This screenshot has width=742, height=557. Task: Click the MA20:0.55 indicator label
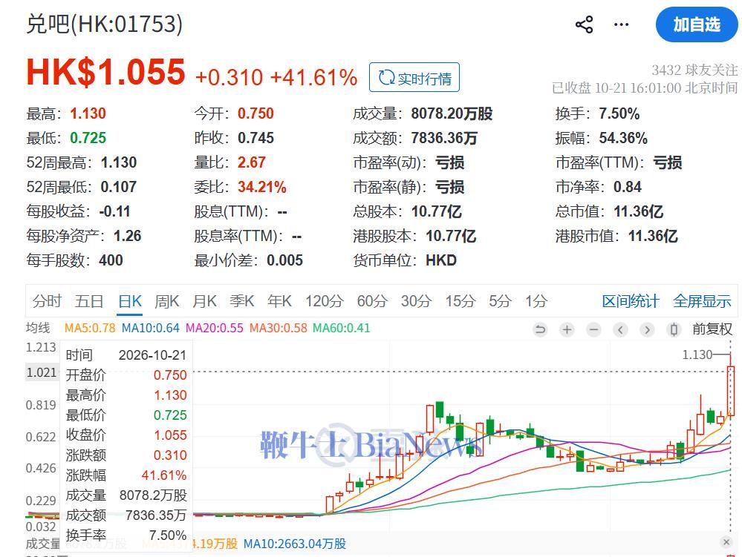(215, 328)
